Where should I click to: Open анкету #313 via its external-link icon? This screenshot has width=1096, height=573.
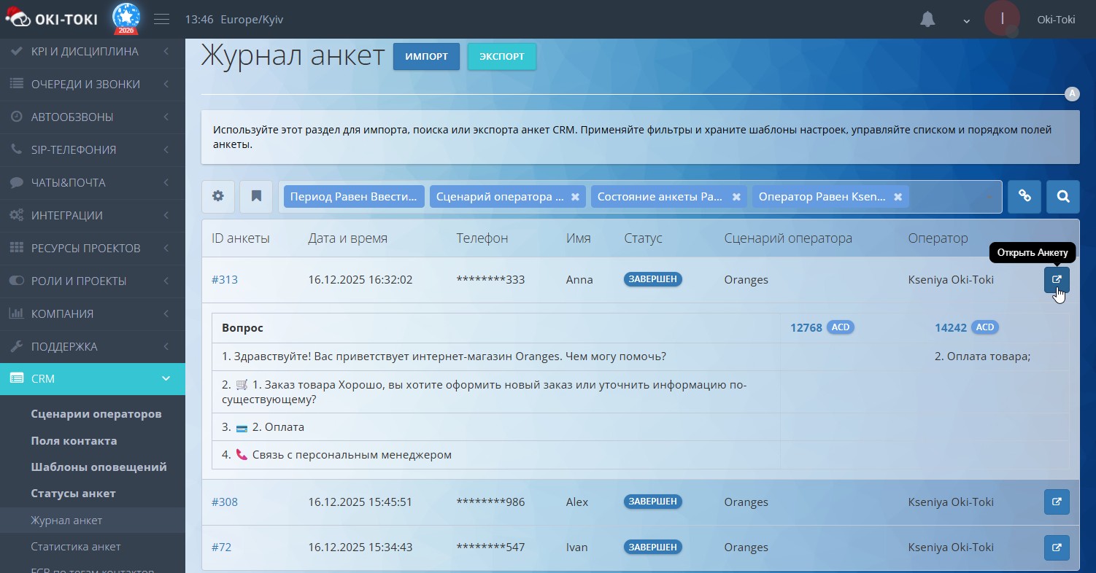(x=1057, y=279)
